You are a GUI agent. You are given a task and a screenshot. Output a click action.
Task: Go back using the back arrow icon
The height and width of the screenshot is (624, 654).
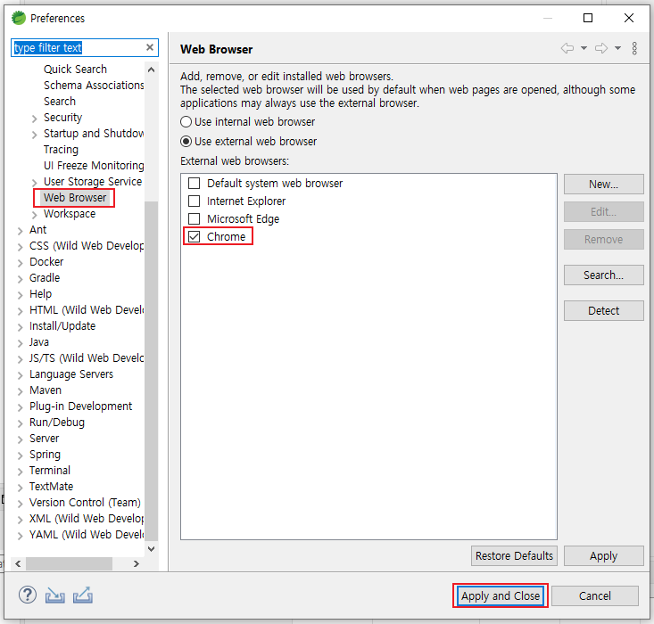[567, 48]
